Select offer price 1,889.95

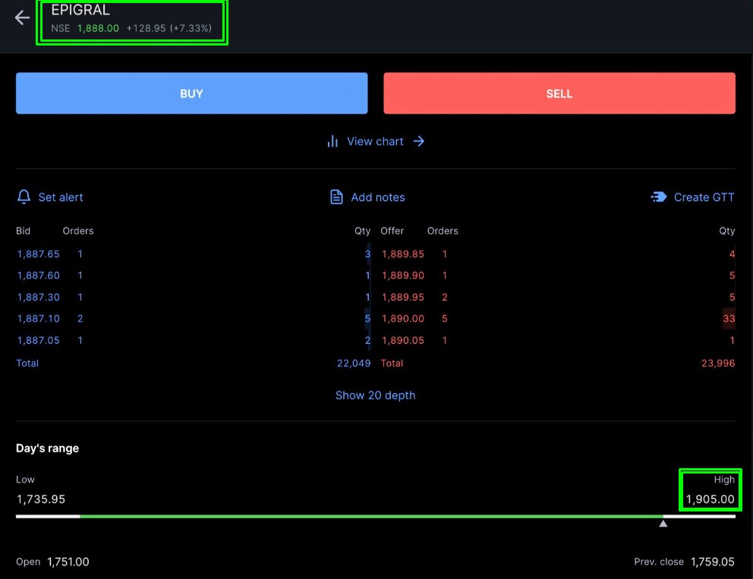403,297
